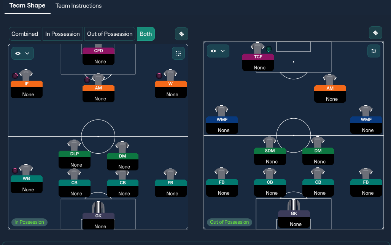This screenshot has height=245, width=391.
Task: Click the diamond icon beside the Both button
Action: pos(181,34)
